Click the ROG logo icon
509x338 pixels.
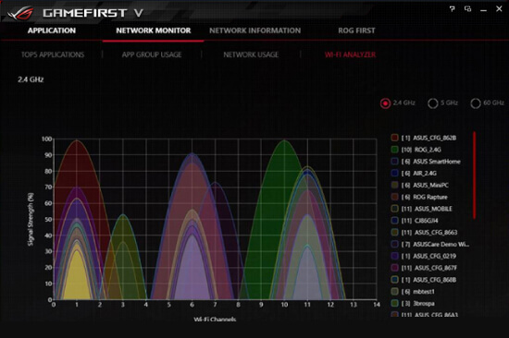pyautogui.click(x=20, y=13)
